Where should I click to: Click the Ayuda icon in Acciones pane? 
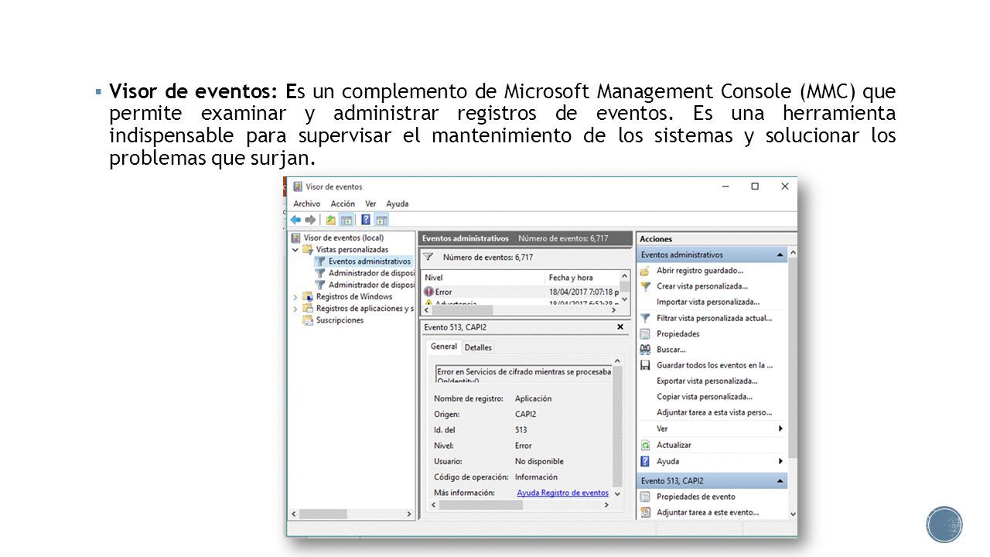[x=645, y=461]
